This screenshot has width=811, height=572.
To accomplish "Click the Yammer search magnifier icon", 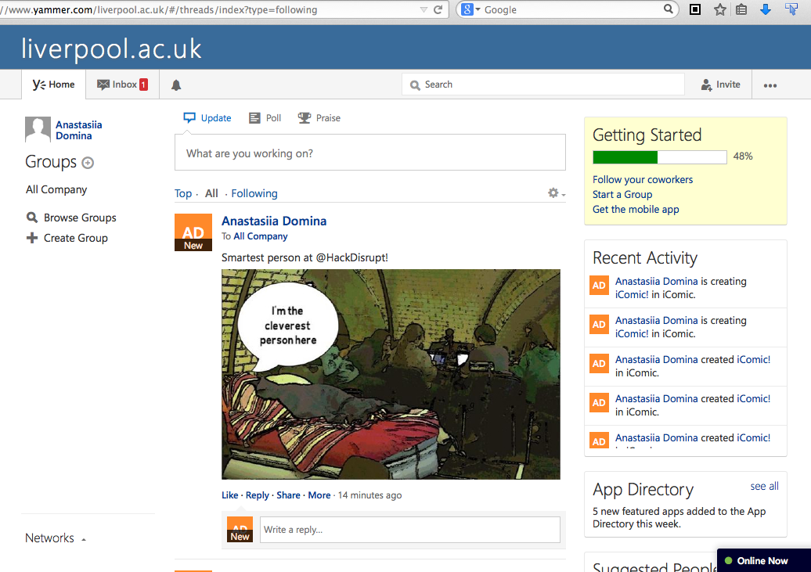I will tap(415, 85).
